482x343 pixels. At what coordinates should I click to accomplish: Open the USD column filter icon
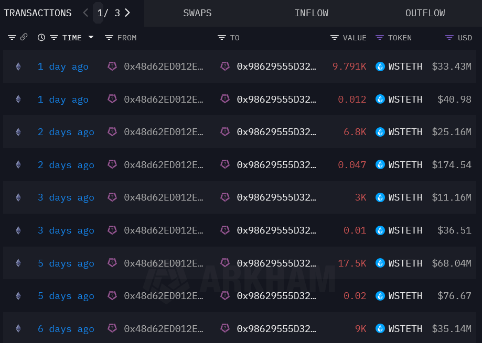pyautogui.click(x=448, y=37)
